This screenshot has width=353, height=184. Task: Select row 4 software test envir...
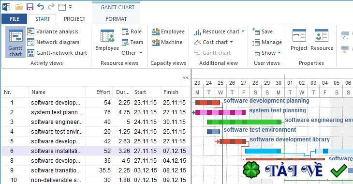(96, 131)
